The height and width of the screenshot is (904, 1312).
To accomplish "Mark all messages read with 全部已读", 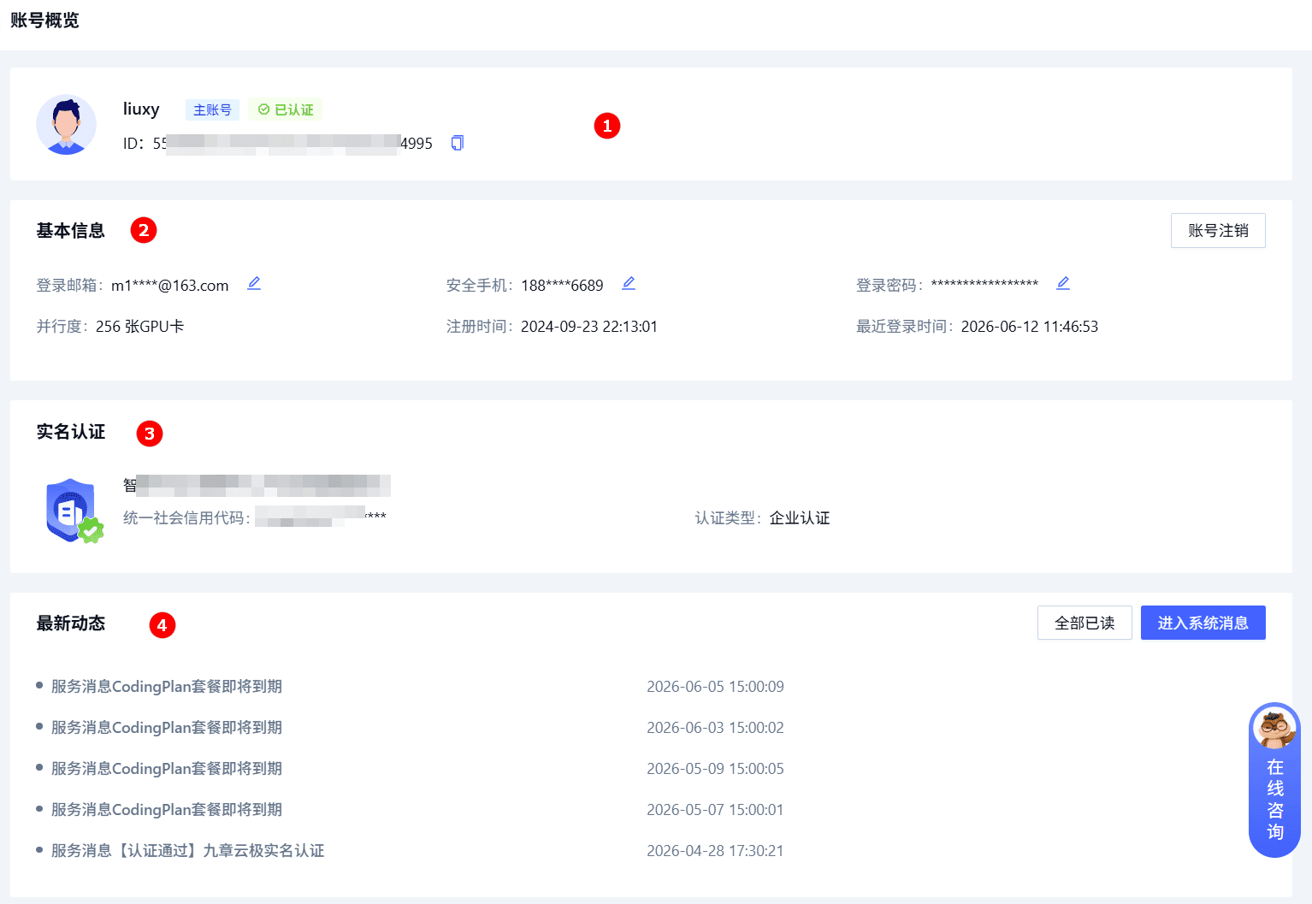I will 1084,623.
